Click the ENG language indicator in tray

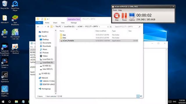174,102
